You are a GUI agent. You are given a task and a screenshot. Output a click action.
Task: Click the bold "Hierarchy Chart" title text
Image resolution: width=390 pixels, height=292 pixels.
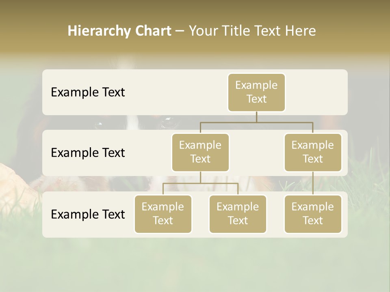pos(119,31)
